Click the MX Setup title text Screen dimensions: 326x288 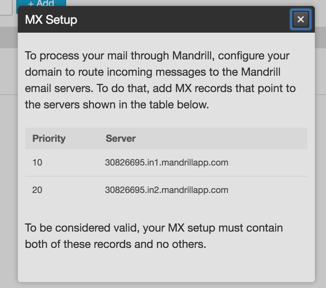pos(50,20)
